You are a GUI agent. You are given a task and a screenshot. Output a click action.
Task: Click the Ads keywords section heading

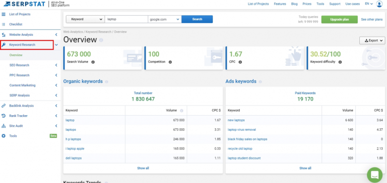(241, 81)
